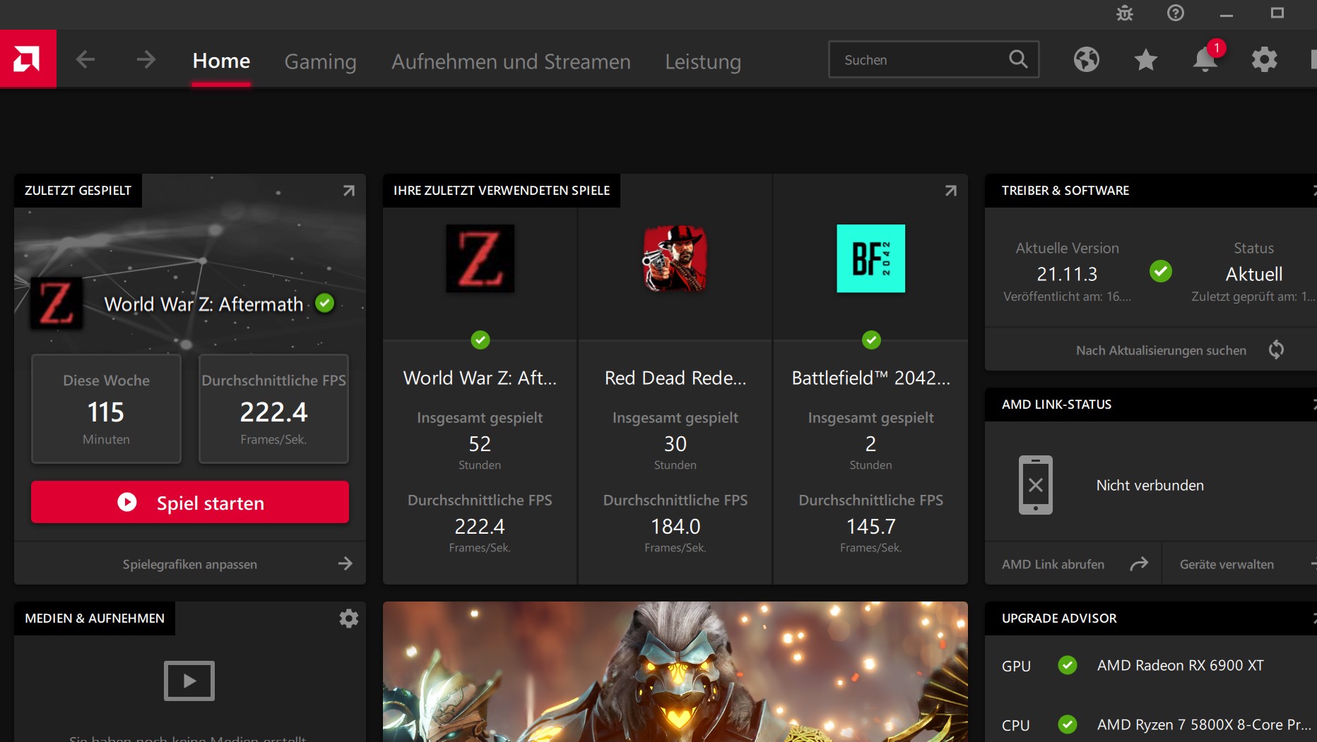Click the Battlefield 2042 game icon
This screenshot has height=742, width=1317.
click(871, 258)
